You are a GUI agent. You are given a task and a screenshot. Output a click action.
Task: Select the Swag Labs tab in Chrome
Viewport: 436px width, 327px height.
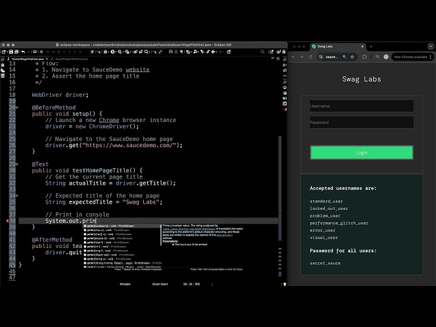pyautogui.click(x=338, y=46)
